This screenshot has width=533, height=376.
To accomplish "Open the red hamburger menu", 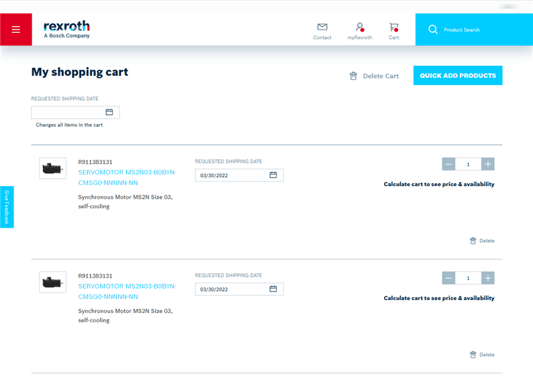I will (16, 30).
